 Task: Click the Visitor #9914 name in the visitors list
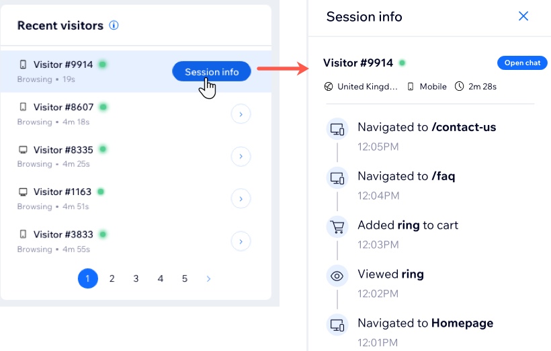(x=63, y=65)
